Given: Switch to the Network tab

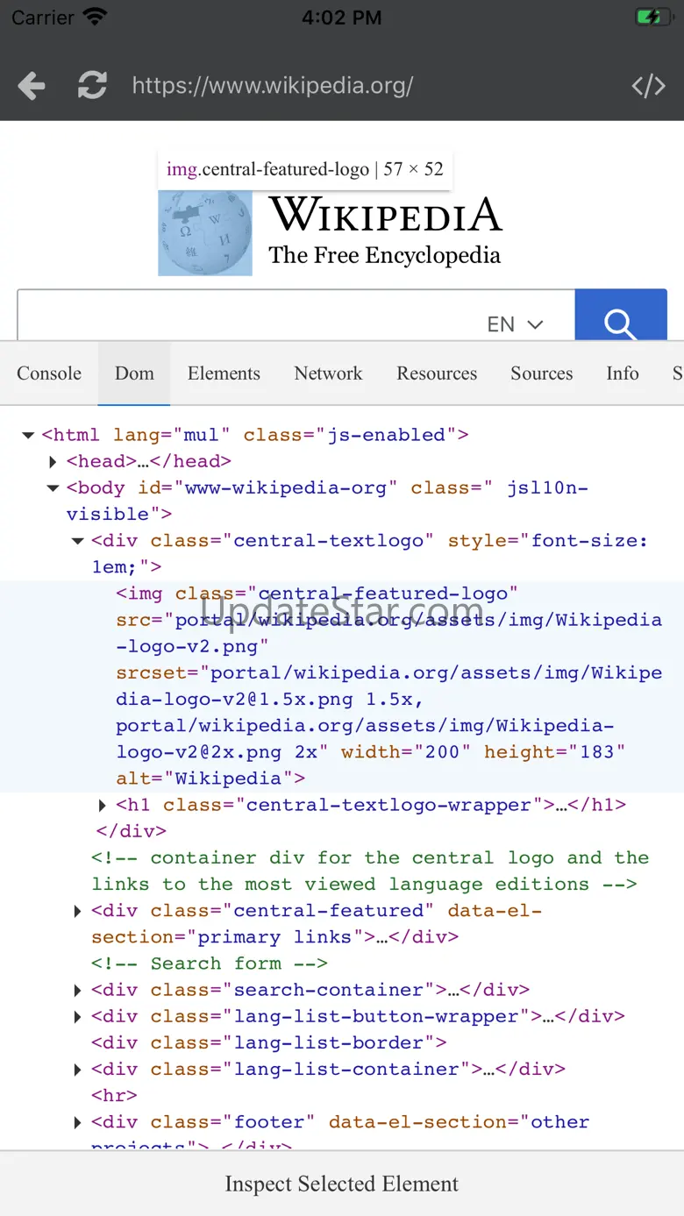Looking at the screenshot, I should 329,373.
